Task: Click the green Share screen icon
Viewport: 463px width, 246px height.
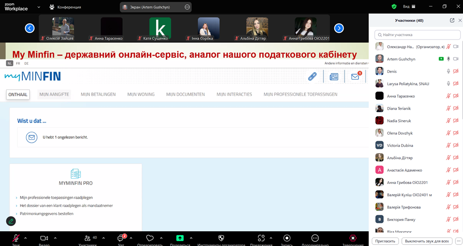Action: [180, 238]
